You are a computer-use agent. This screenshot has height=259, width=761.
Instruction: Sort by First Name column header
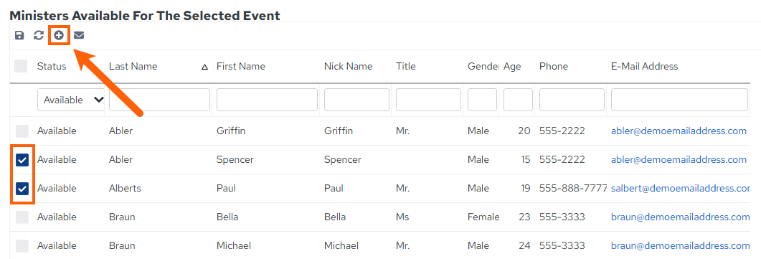point(241,67)
